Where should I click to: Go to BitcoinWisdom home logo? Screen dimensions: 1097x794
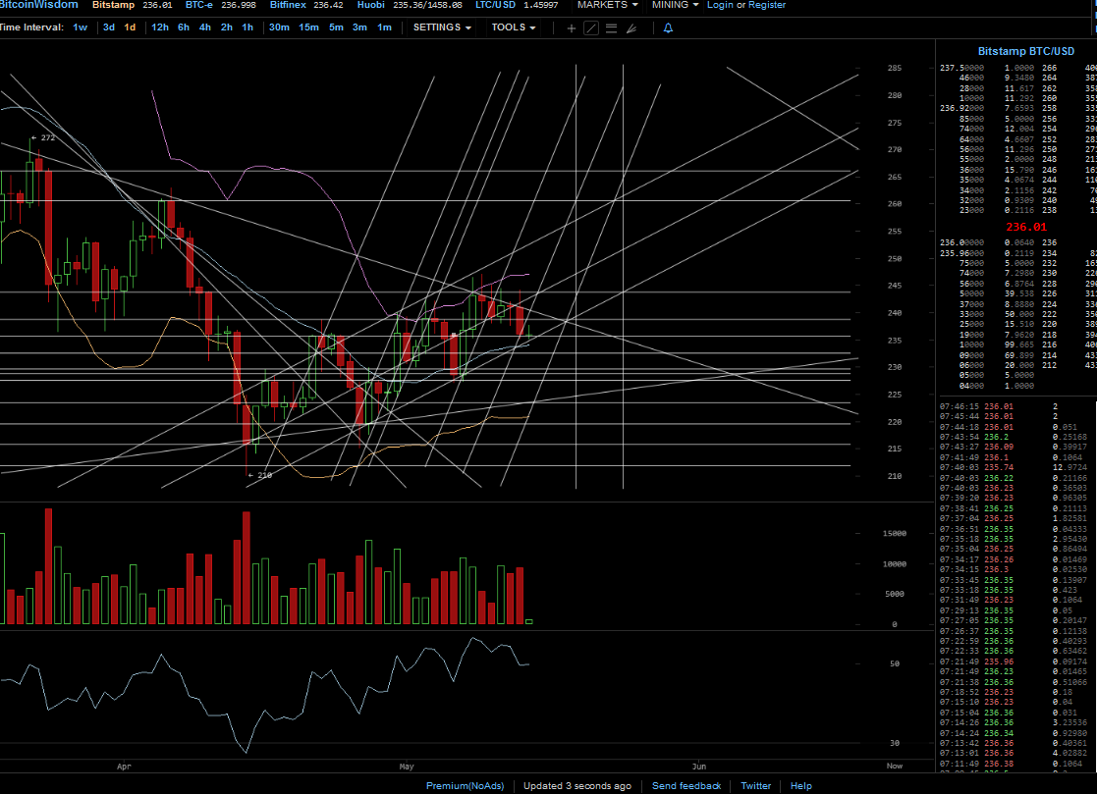click(38, 5)
